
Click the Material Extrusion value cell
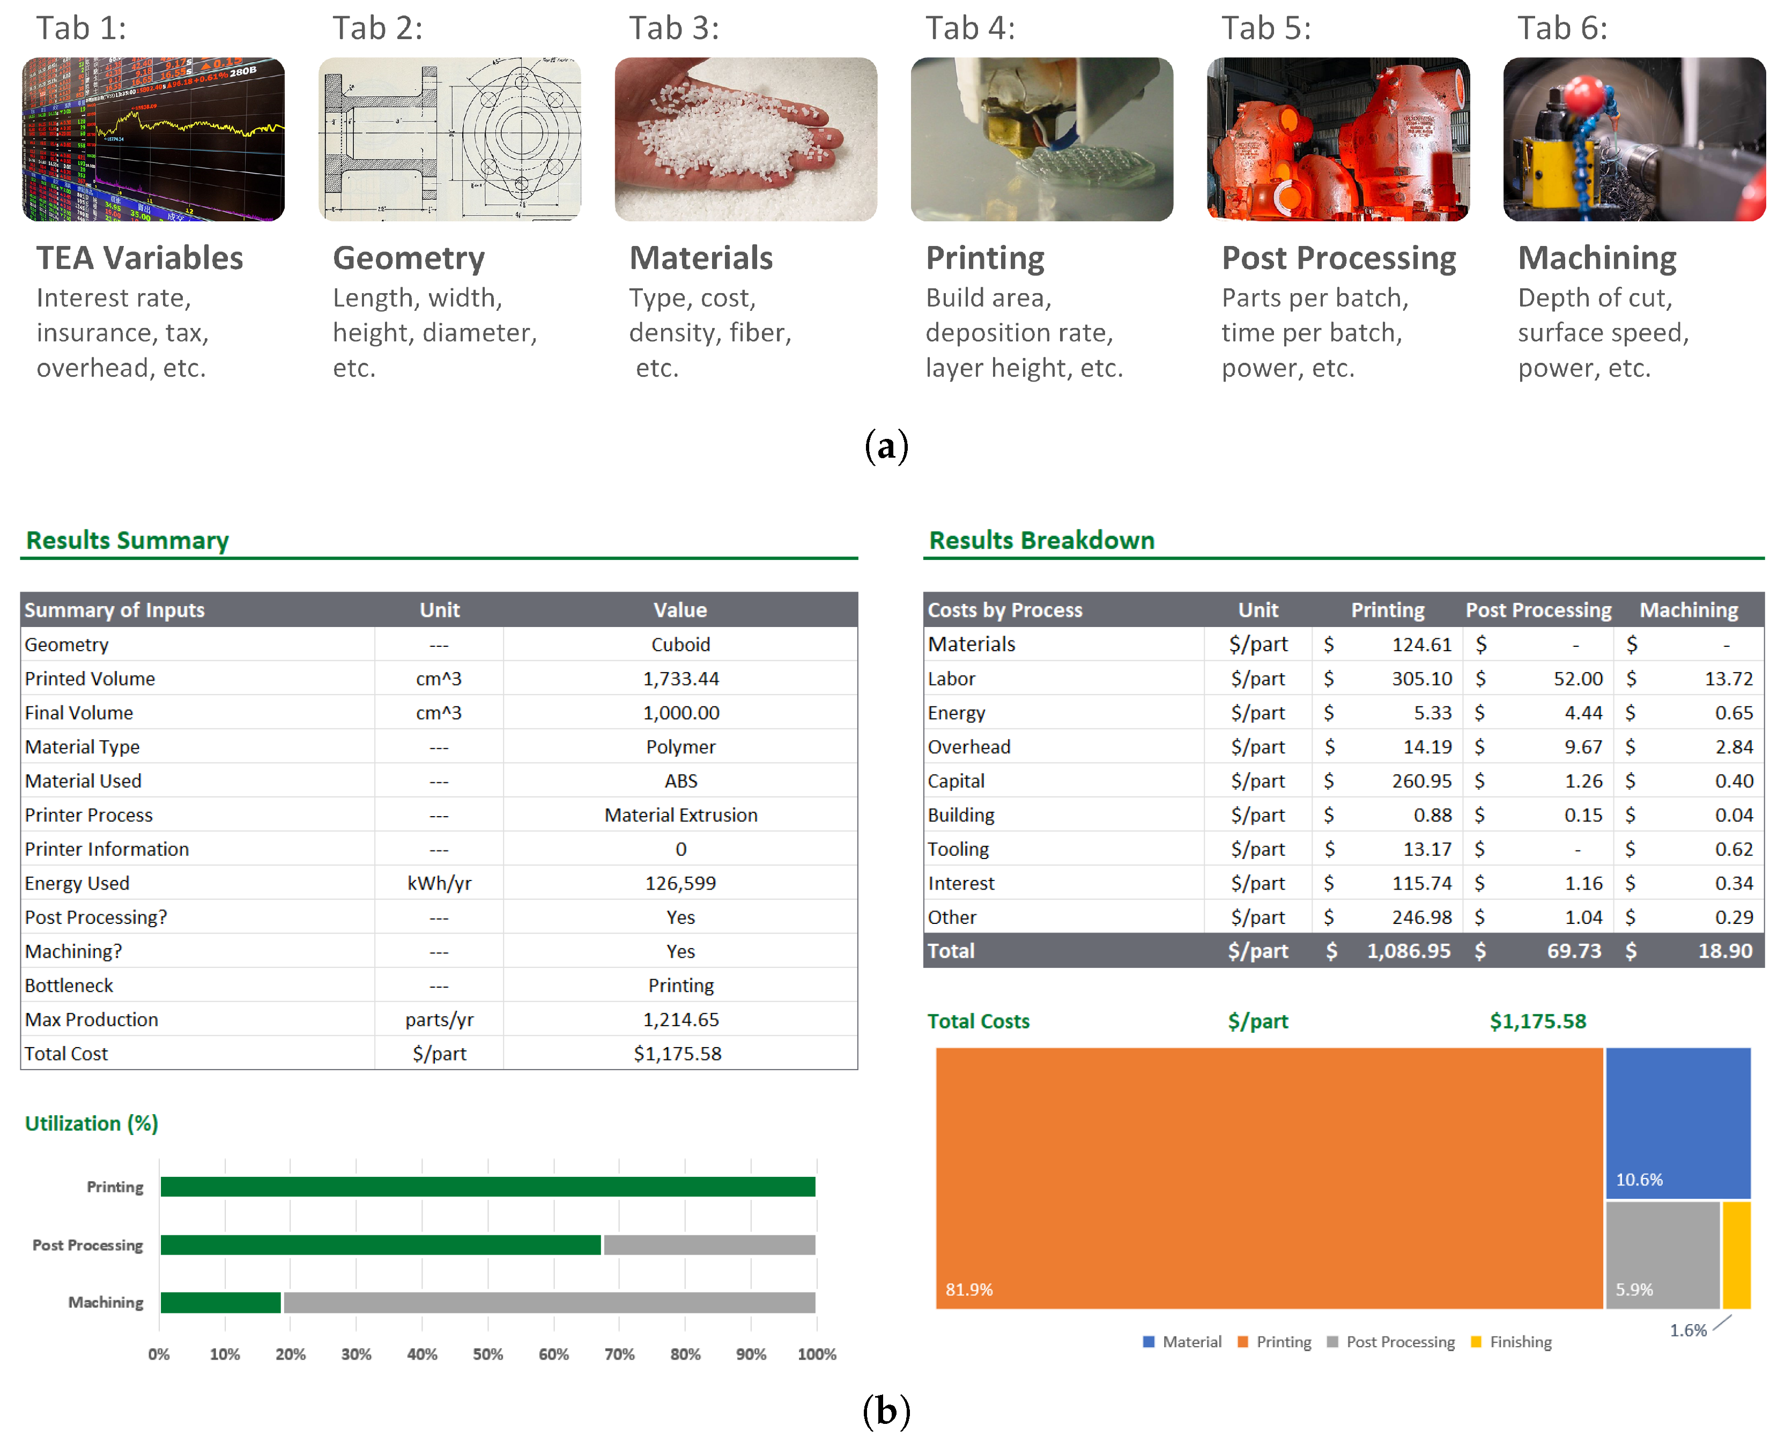[680, 815]
